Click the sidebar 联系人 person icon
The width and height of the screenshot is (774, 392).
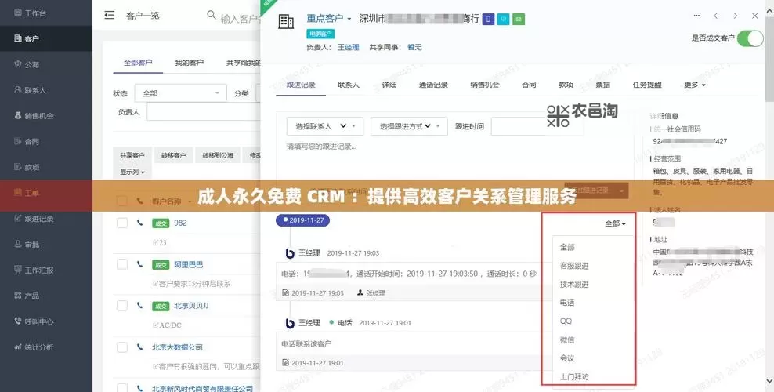(x=18, y=90)
